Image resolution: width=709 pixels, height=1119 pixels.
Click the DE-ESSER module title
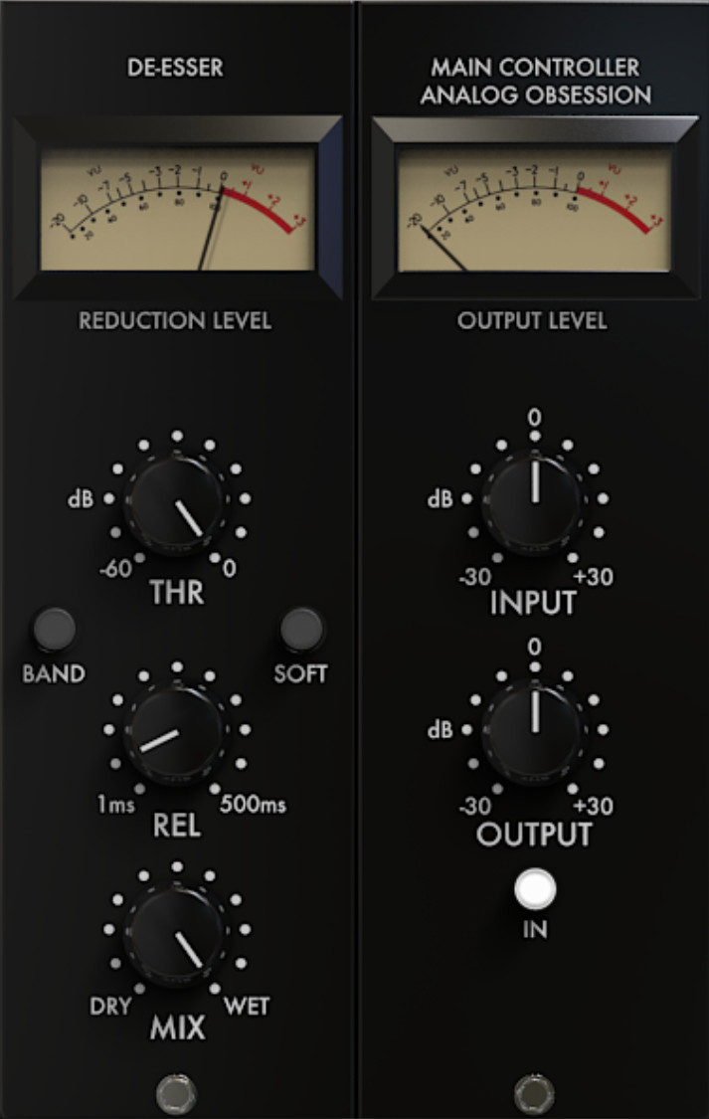click(175, 68)
